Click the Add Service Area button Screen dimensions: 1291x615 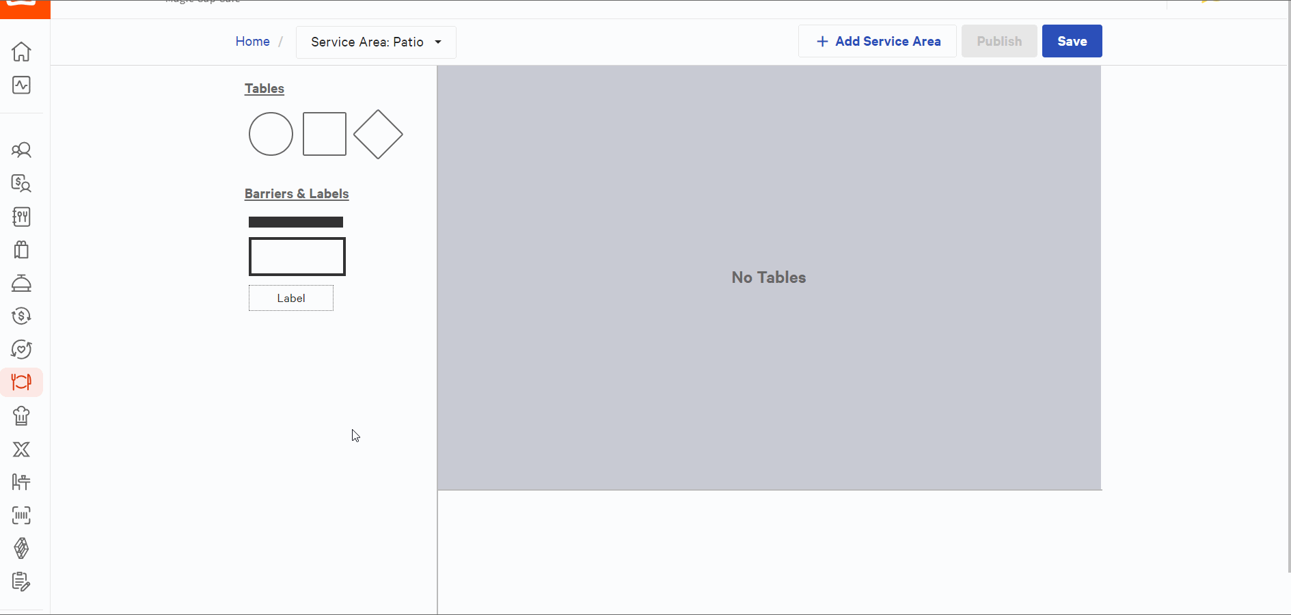878,42
